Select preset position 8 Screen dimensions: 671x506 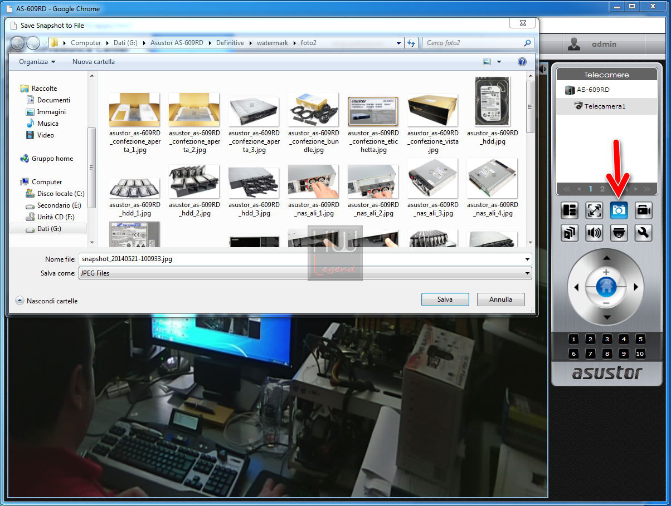point(607,353)
